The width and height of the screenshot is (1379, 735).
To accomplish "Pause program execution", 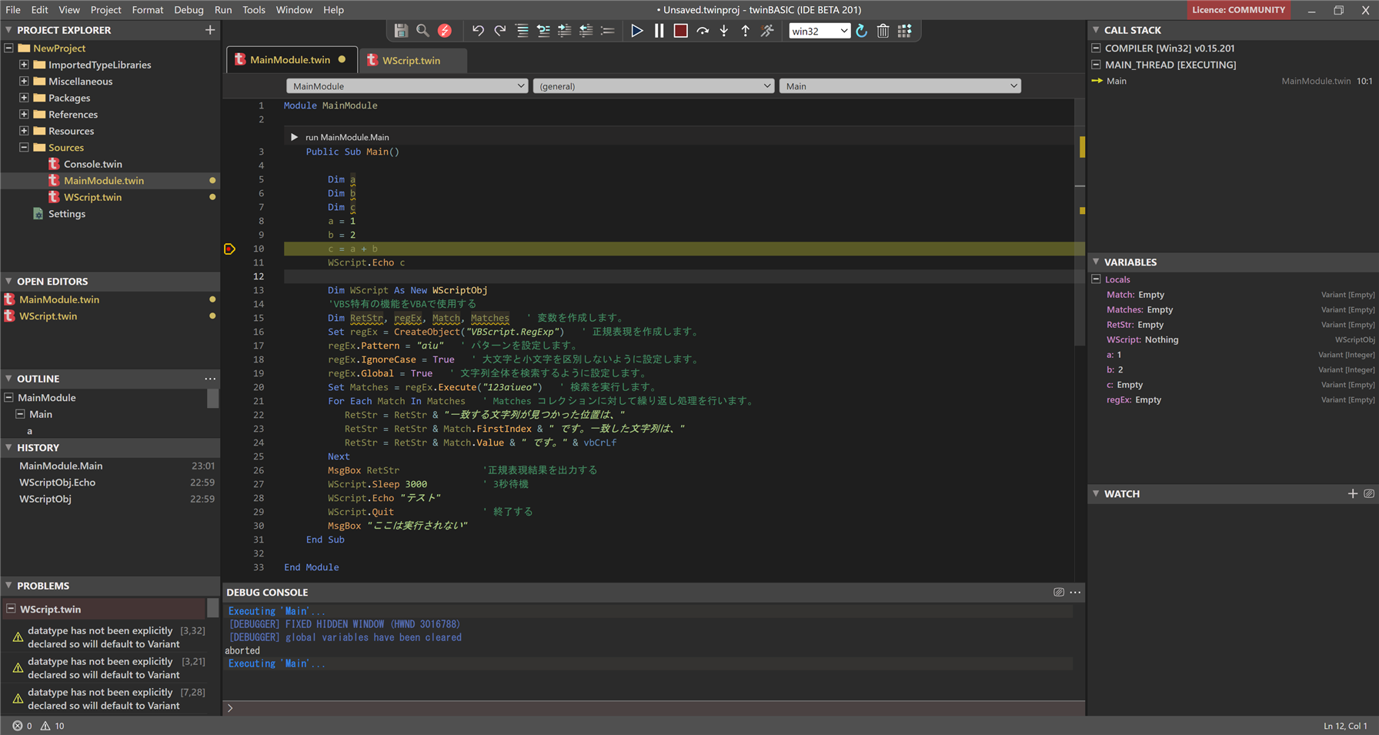I will pos(659,31).
